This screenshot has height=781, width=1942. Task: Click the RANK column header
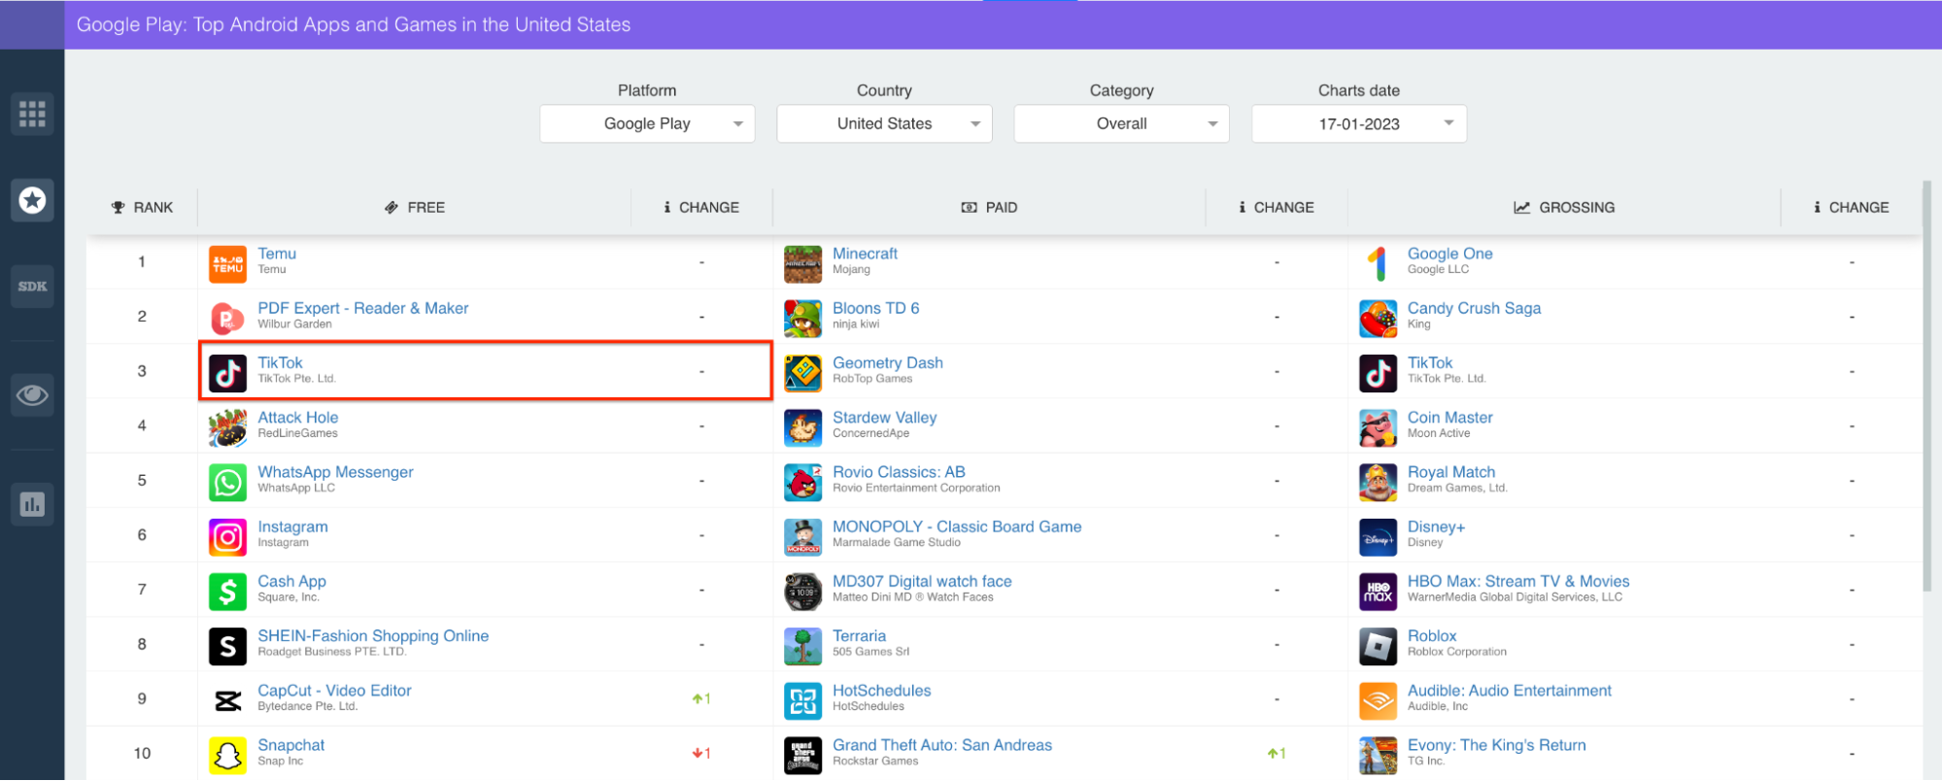click(142, 207)
